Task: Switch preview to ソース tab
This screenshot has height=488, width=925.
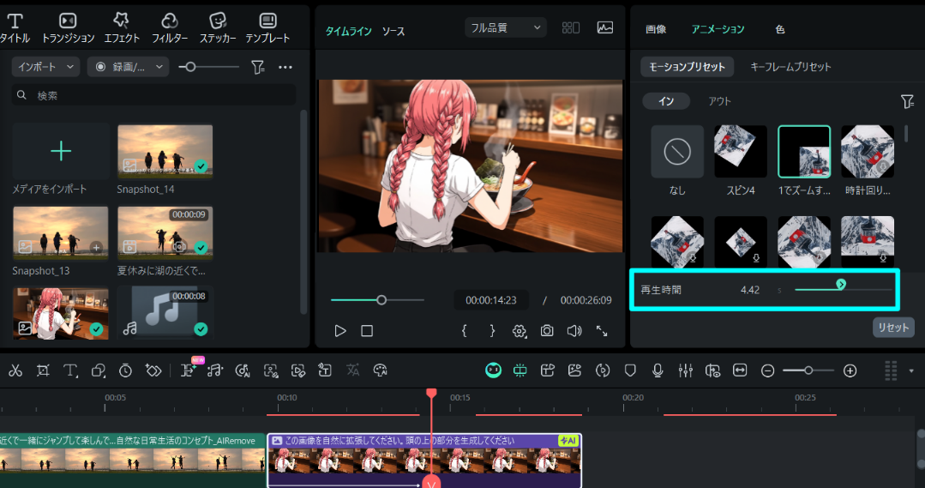Action: tap(393, 31)
